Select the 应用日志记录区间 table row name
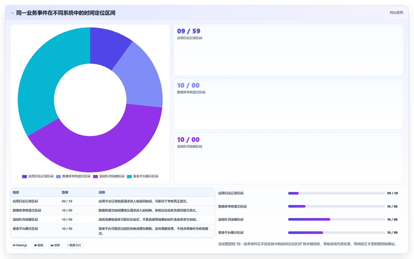The height and width of the screenshot is (259, 414). pyautogui.click(x=25, y=201)
